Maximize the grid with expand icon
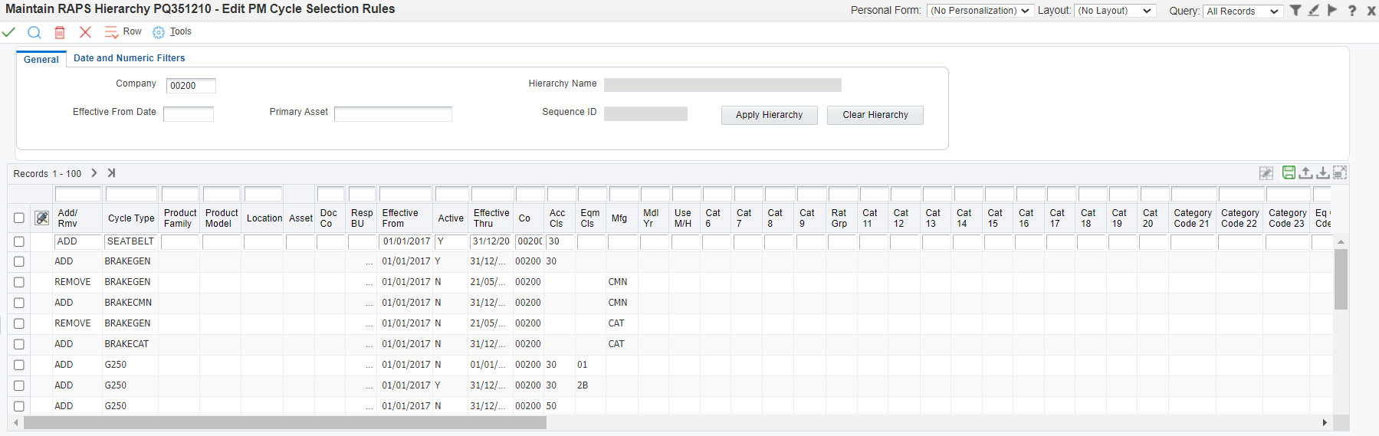This screenshot has height=436, width=1379. click(1339, 173)
